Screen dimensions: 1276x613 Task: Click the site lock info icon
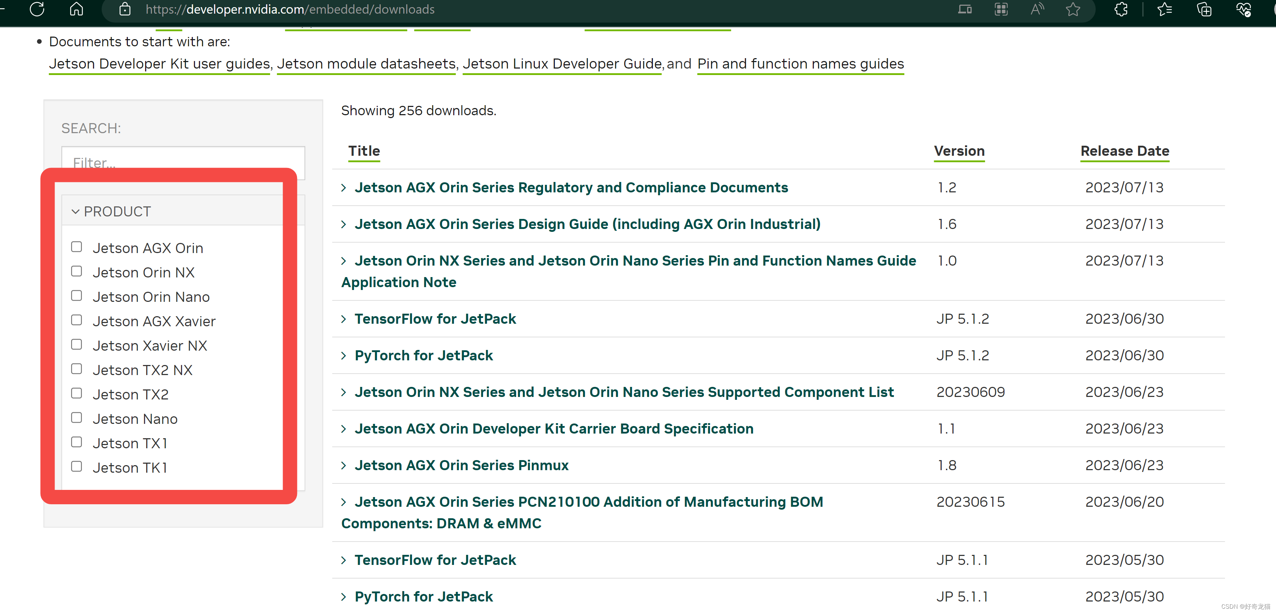click(125, 9)
